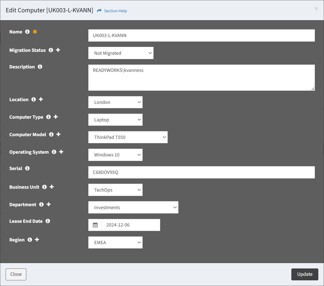Open the Department dropdown showing Investments
Screen dimensions: 324x286
[x=133, y=208]
